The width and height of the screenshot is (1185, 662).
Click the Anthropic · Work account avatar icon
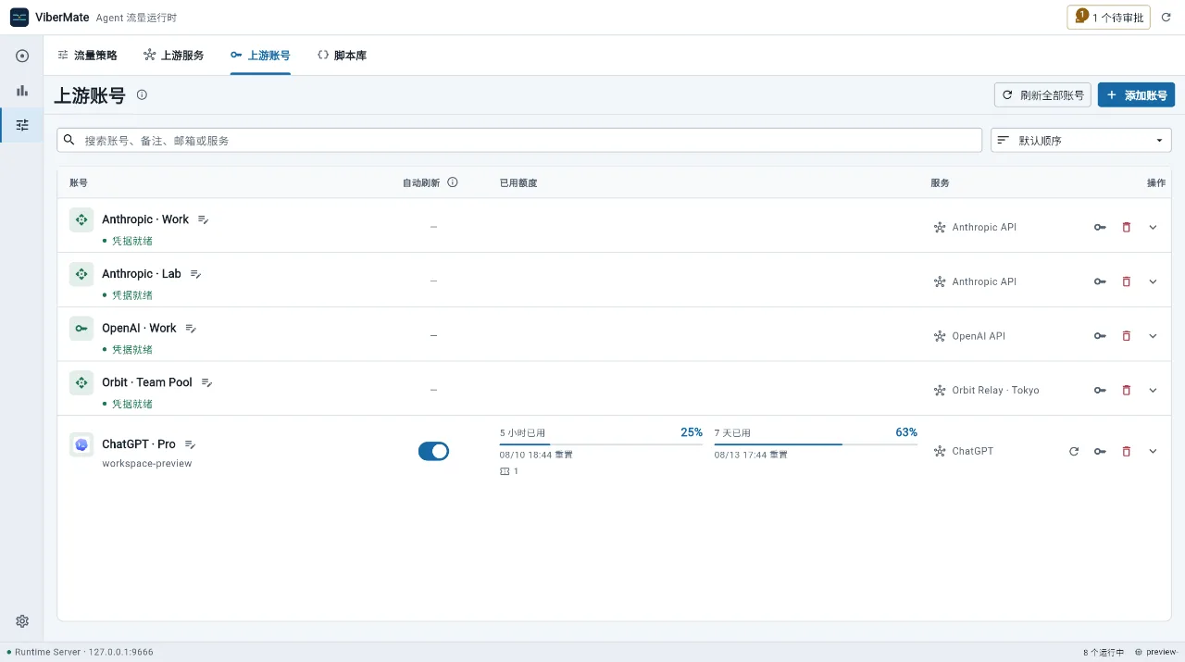coord(81,219)
